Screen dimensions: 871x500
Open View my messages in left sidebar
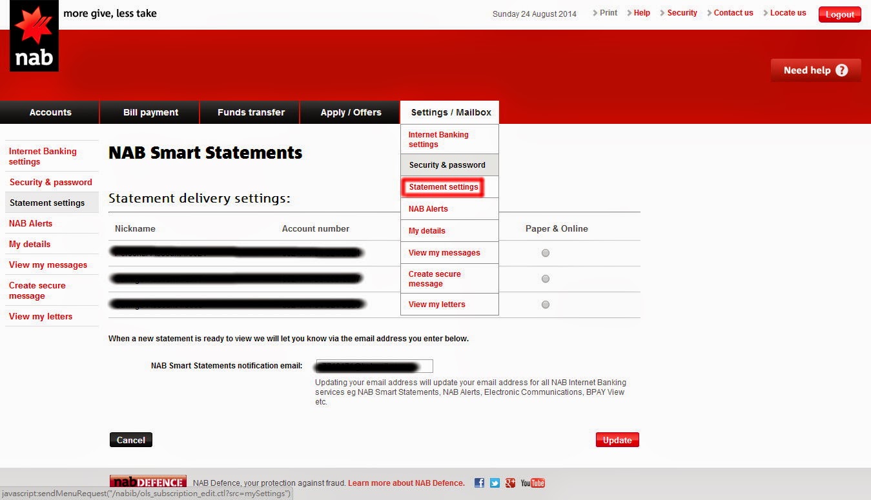(52, 265)
